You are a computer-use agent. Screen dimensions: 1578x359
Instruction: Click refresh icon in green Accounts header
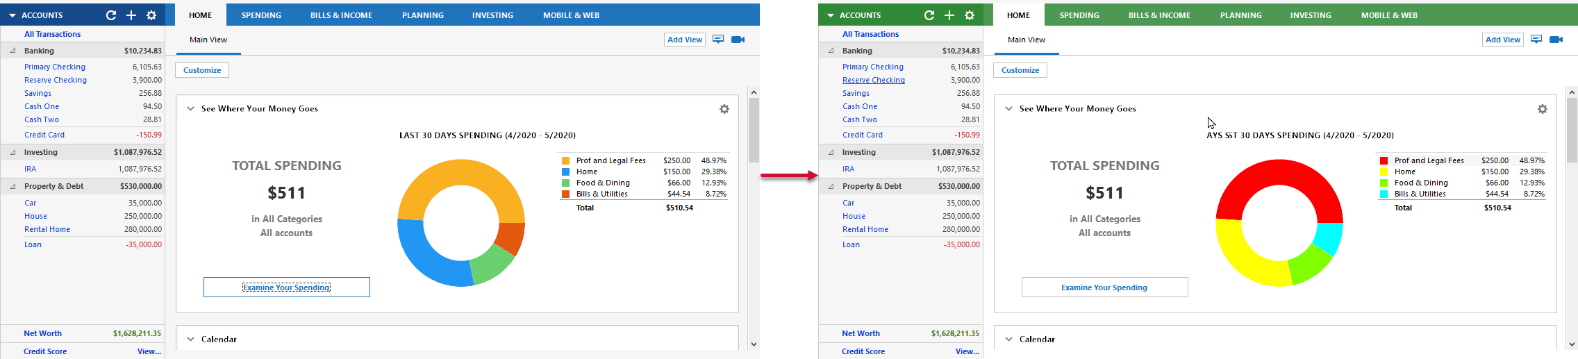[929, 15]
